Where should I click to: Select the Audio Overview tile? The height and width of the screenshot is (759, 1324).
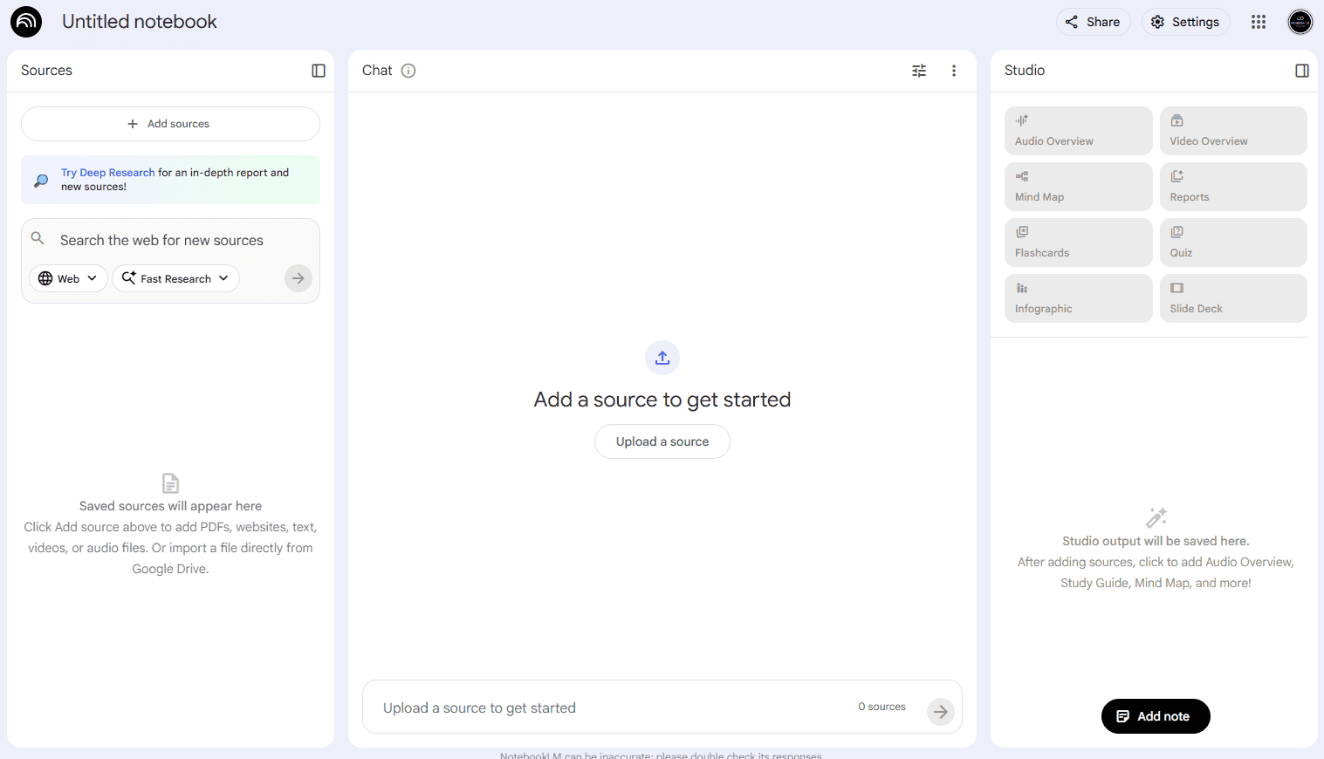(1078, 131)
